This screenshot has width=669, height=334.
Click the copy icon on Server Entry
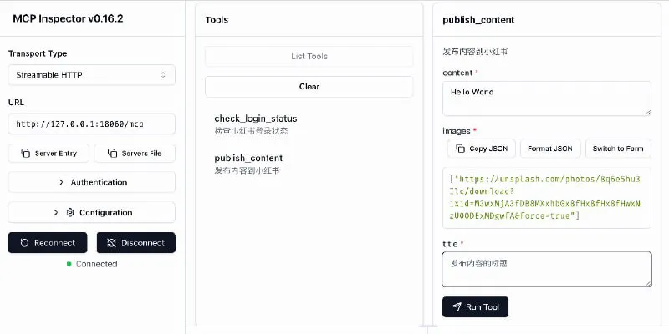pos(26,154)
